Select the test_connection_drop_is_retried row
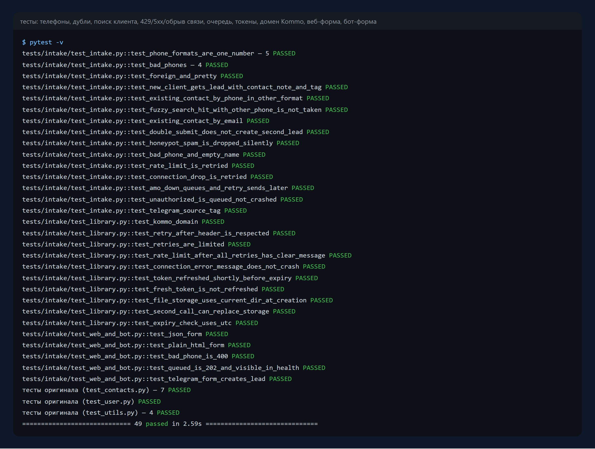 (x=147, y=177)
